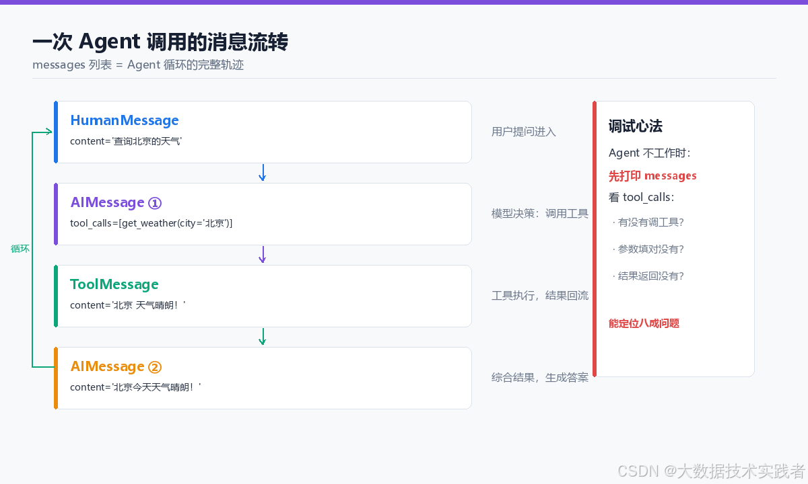Select the 'AIMessage ①' heading

point(116,202)
